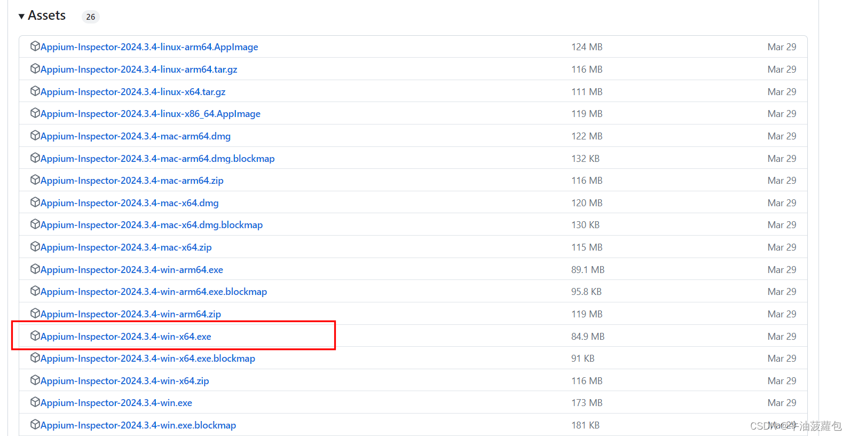Open Appium-Inspector-2024.3.4-win.exe.blockmap link

tap(138, 425)
